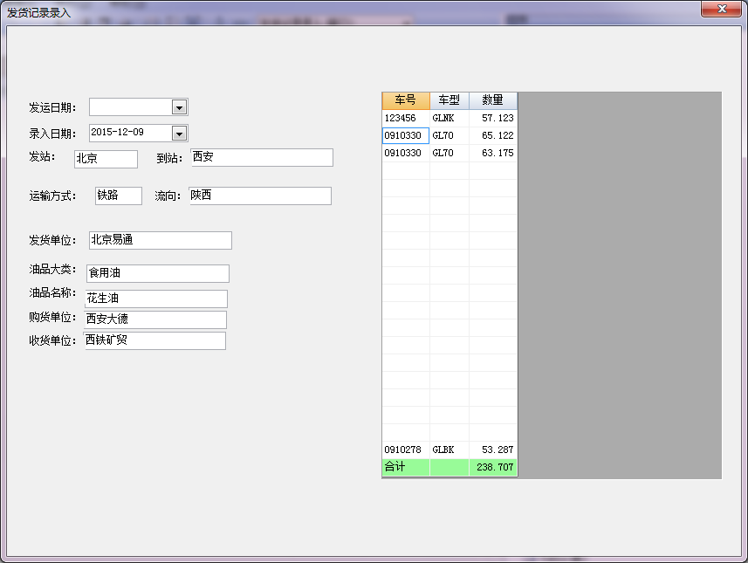Click the 油品名称 field containing 花生油

pos(156,299)
